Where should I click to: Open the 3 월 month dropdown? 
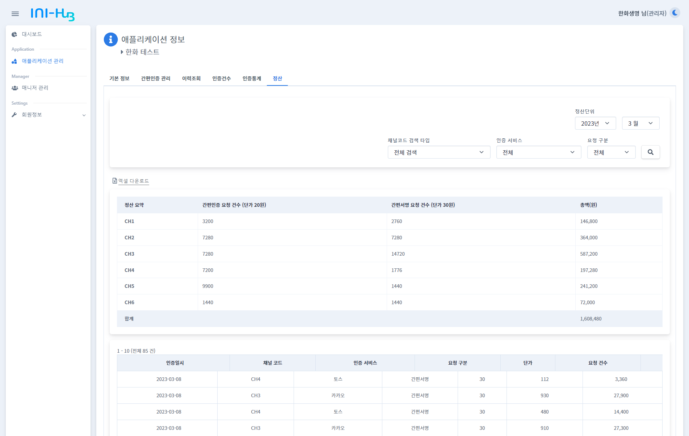pos(640,123)
